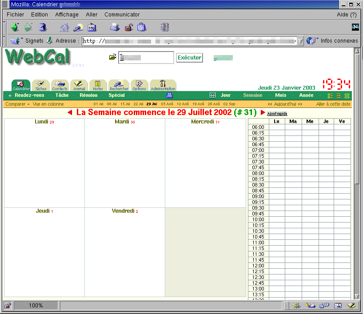Open Mail inbox icon in status bar
363x314 pixels.
(310, 306)
